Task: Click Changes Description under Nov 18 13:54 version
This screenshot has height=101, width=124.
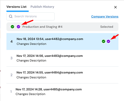Action: pyautogui.click(x=31, y=44)
